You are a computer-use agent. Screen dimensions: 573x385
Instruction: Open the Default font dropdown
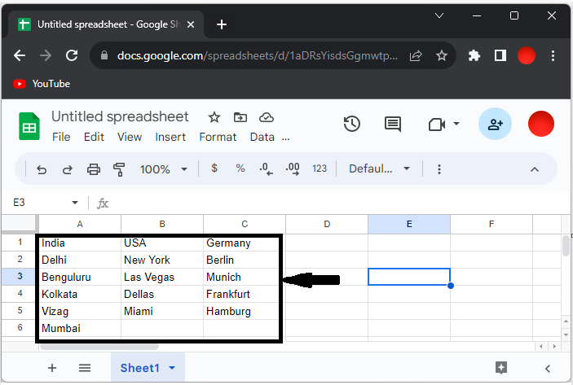[379, 169]
